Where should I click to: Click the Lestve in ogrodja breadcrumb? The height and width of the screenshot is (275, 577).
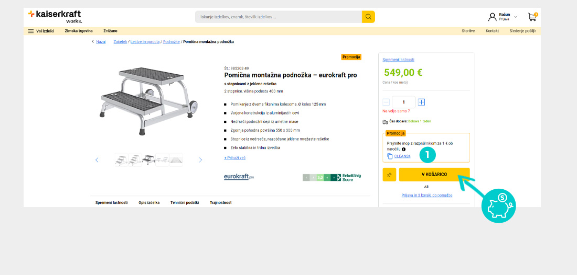pyautogui.click(x=145, y=42)
